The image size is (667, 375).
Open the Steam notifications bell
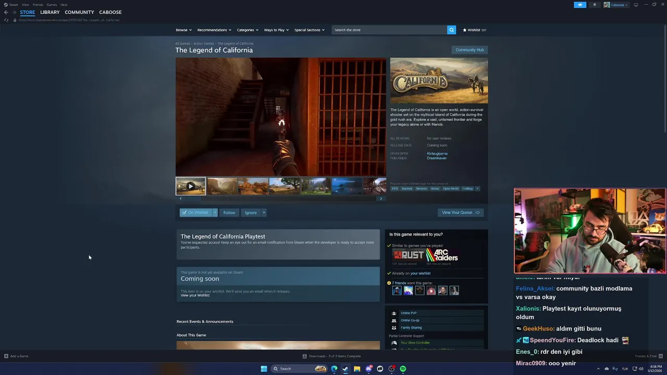(x=595, y=5)
